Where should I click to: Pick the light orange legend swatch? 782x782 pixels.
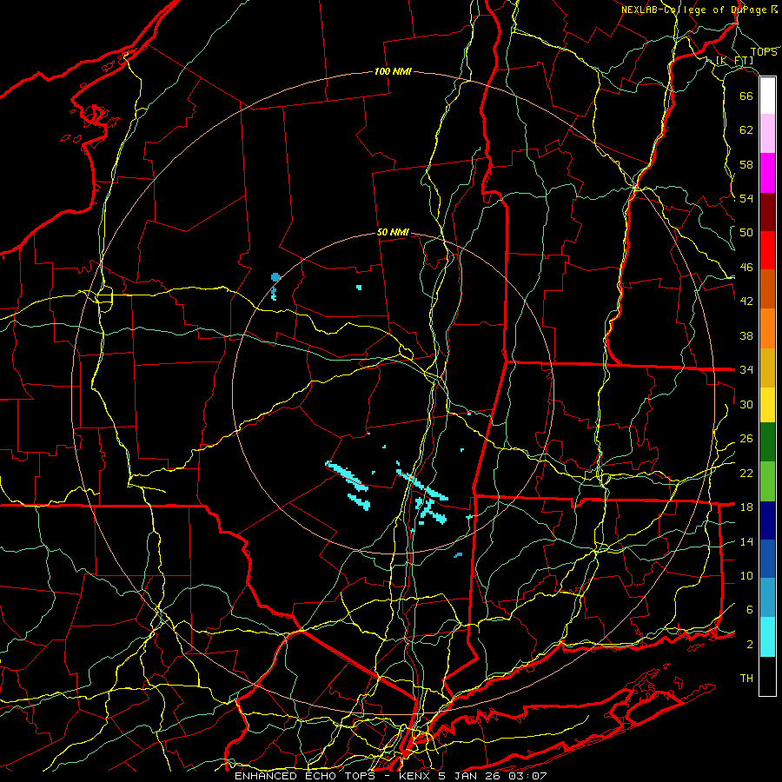coord(767,328)
